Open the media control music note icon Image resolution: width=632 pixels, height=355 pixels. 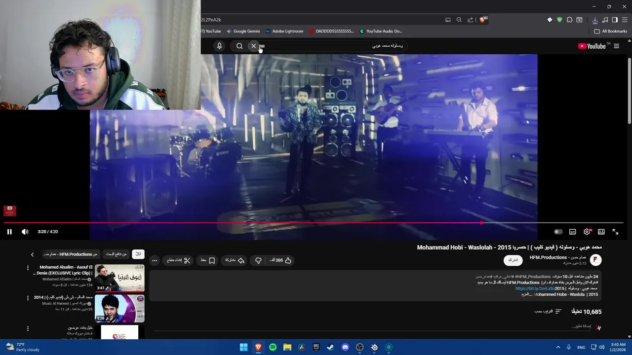605,20
